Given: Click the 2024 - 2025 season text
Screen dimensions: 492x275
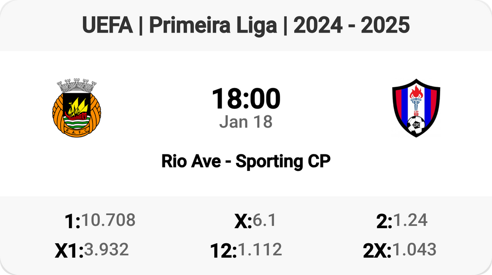Looking at the screenshot, I should 352,26.
